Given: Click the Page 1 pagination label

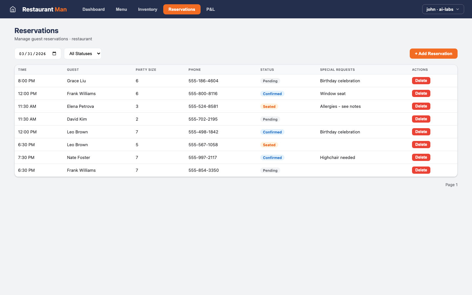Looking at the screenshot, I should 451,185.
